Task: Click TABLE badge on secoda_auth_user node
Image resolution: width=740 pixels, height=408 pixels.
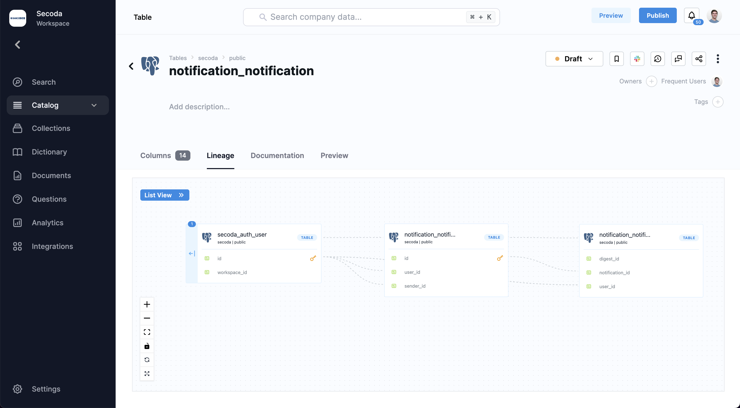Action: point(307,238)
